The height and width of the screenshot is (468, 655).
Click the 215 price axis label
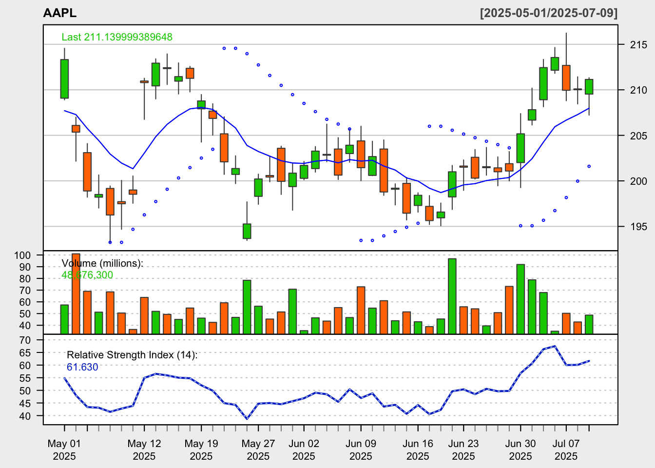tap(639, 45)
